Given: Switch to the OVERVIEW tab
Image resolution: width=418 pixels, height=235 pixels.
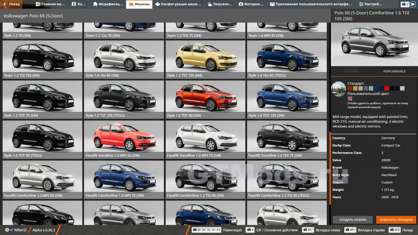Looking at the screenshot, I should (351, 71).
